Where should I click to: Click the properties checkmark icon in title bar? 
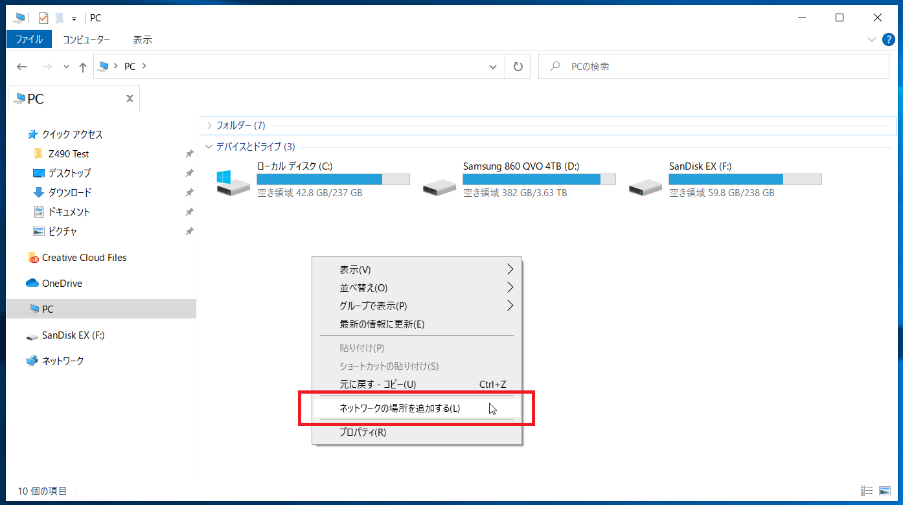click(x=43, y=18)
